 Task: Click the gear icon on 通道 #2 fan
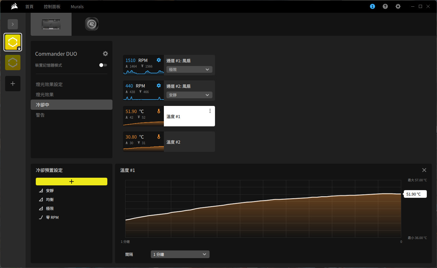point(159,86)
